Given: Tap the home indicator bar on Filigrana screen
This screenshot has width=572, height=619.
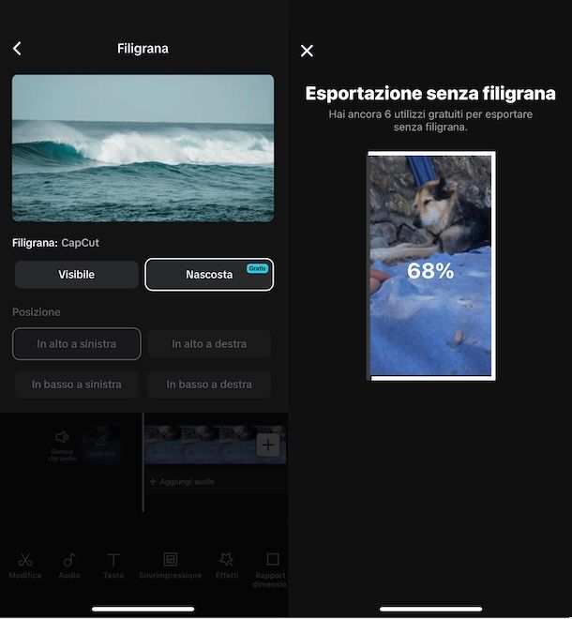Looking at the screenshot, I should [143, 609].
